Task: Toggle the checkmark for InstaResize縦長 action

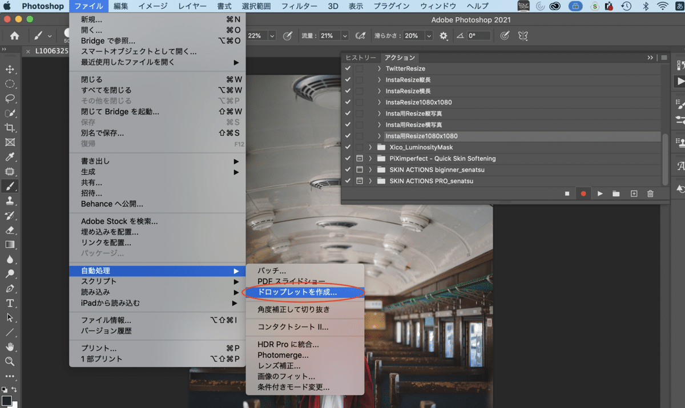Action: 348,80
